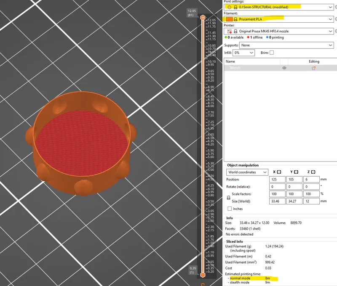
Task: Open the World coordinates dropdown
Action: pyautogui.click(x=247, y=172)
